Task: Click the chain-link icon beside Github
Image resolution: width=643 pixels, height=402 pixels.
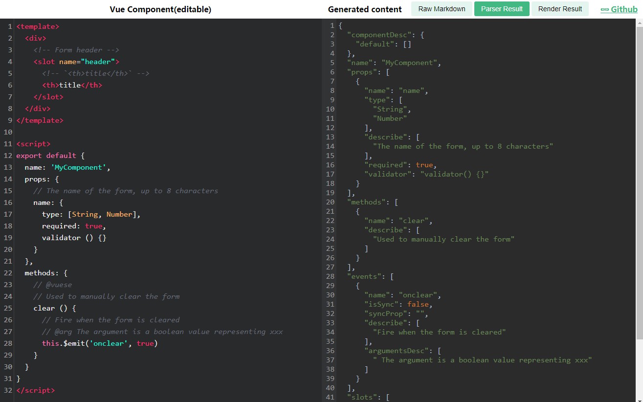Action: 605,9
